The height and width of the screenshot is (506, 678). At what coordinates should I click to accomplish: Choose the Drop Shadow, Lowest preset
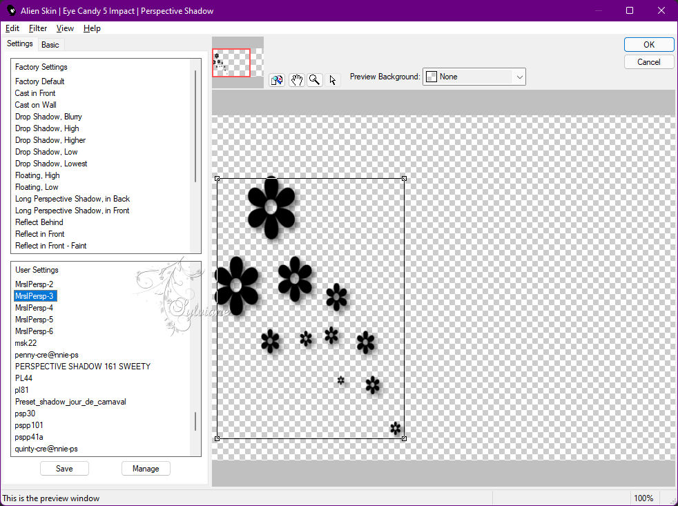51,164
